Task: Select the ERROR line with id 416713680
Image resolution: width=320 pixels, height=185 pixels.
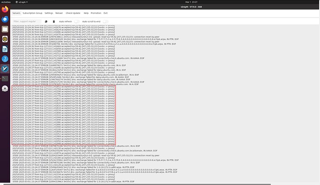Action: [78, 58]
